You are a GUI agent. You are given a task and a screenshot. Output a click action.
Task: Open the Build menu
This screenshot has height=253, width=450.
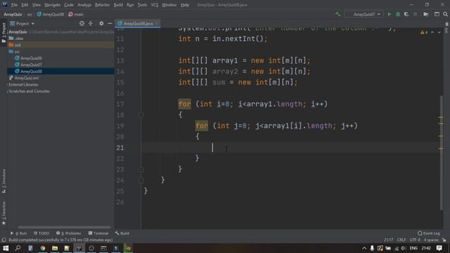tap(118, 5)
